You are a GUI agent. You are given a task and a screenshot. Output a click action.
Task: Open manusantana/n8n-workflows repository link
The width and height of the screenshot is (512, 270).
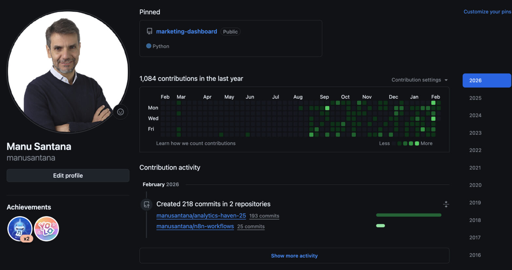pos(195,226)
